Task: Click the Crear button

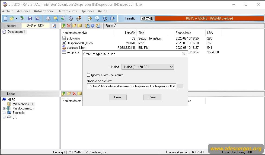Action: 118,97
